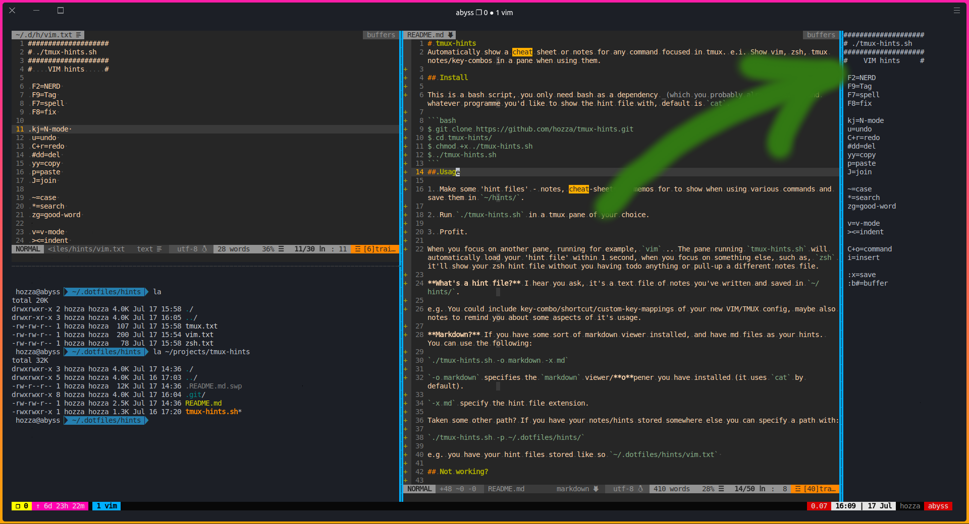Maximize the terminal window

coord(61,10)
